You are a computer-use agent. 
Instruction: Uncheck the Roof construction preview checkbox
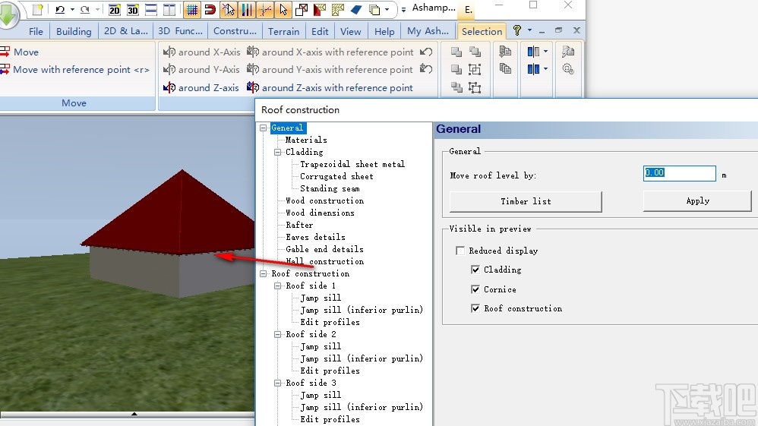(x=475, y=308)
